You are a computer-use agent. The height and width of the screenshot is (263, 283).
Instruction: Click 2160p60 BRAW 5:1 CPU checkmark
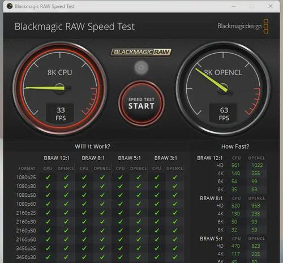(121, 239)
